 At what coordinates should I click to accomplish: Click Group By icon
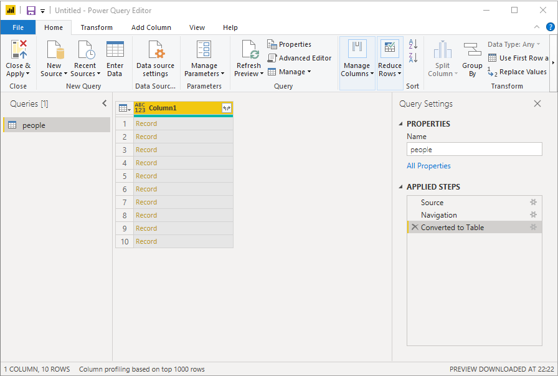pos(472,49)
